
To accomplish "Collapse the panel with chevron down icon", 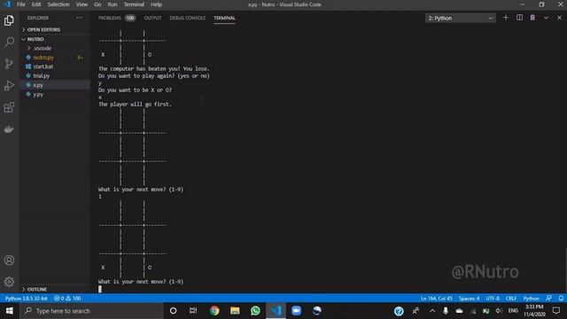I will click(546, 18).
